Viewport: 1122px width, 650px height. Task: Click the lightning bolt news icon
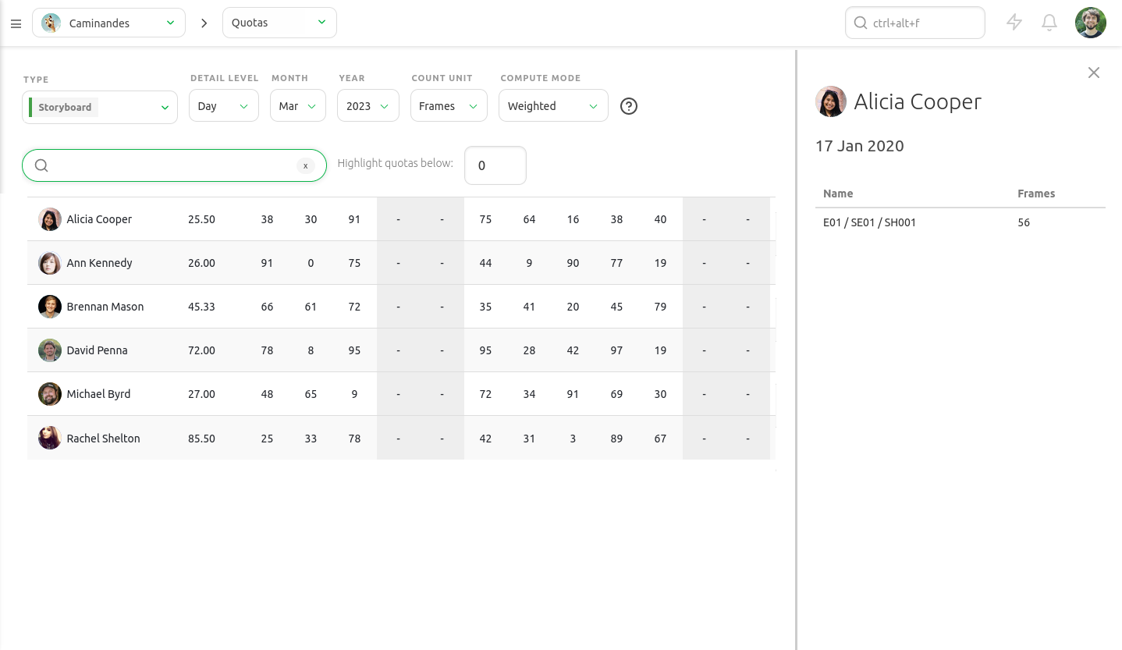pyautogui.click(x=1014, y=23)
